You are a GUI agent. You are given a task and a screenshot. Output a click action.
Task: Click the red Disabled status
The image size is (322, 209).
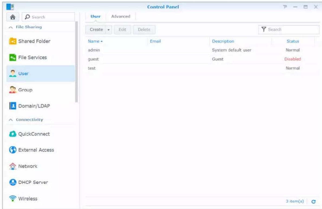(293, 59)
